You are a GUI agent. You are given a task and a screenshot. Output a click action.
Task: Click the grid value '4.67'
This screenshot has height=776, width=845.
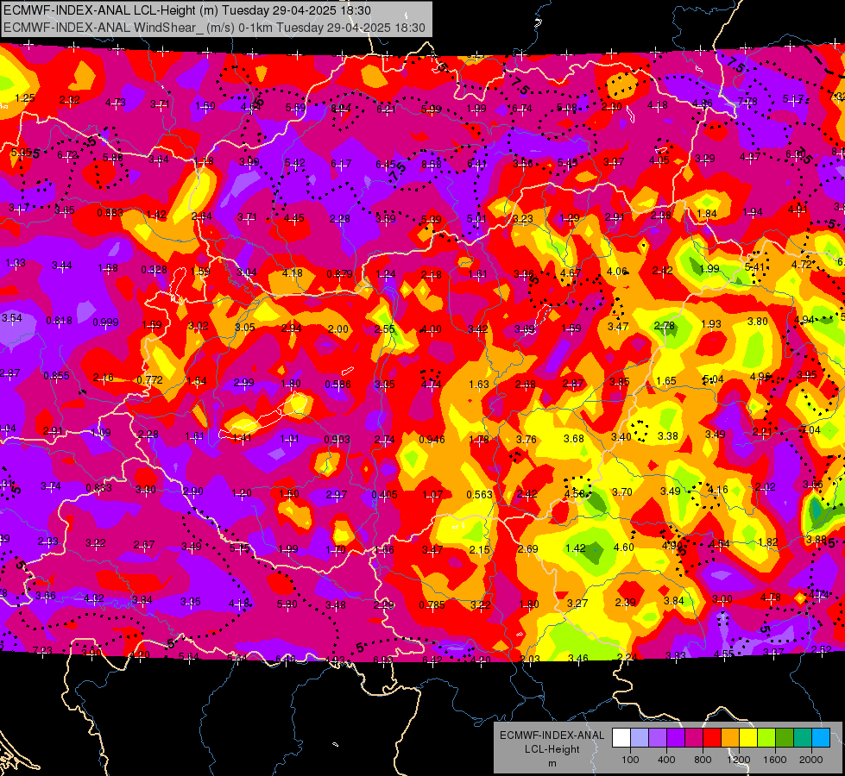pos(571,273)
